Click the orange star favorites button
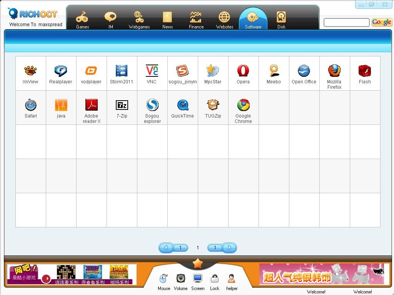Image resolution: width=394 pixels, height=295 pixels. [198, 264]
